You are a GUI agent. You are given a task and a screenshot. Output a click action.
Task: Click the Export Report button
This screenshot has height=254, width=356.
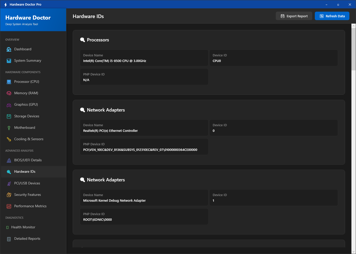pyautogui.click(x=294, y=16)
